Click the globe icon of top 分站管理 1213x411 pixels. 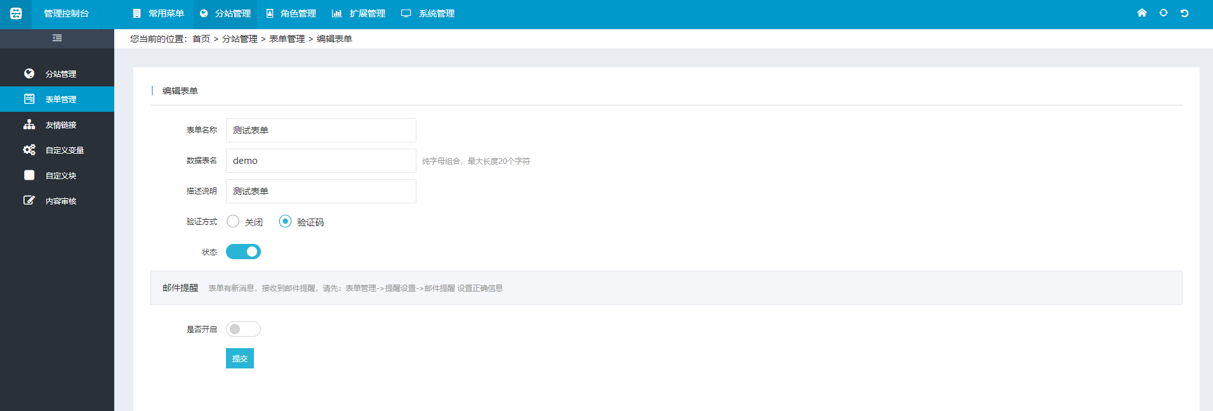pyautogui.click(x=204, y=13)
